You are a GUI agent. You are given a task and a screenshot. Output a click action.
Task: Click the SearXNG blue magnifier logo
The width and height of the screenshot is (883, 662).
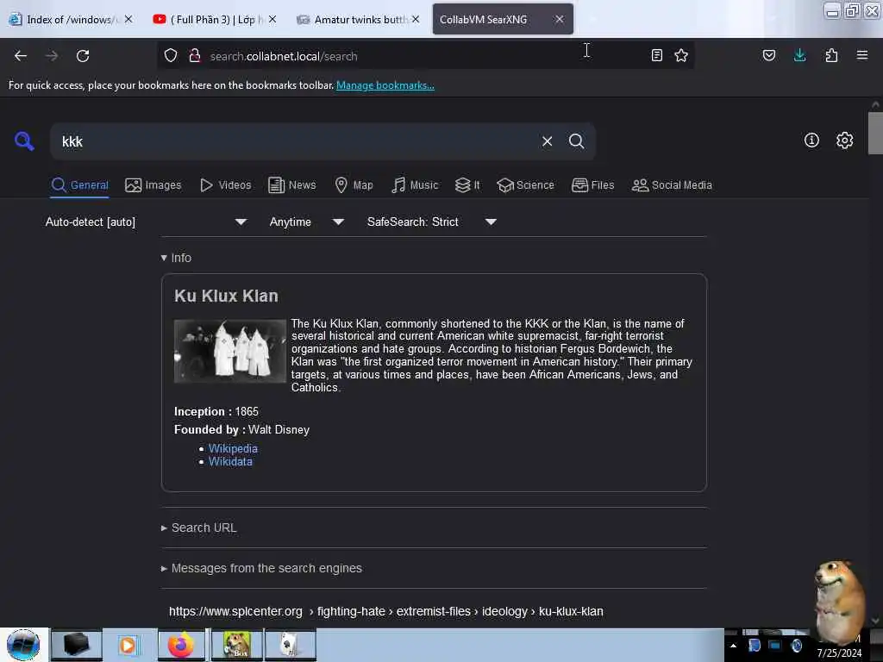(x=24, y=141)
